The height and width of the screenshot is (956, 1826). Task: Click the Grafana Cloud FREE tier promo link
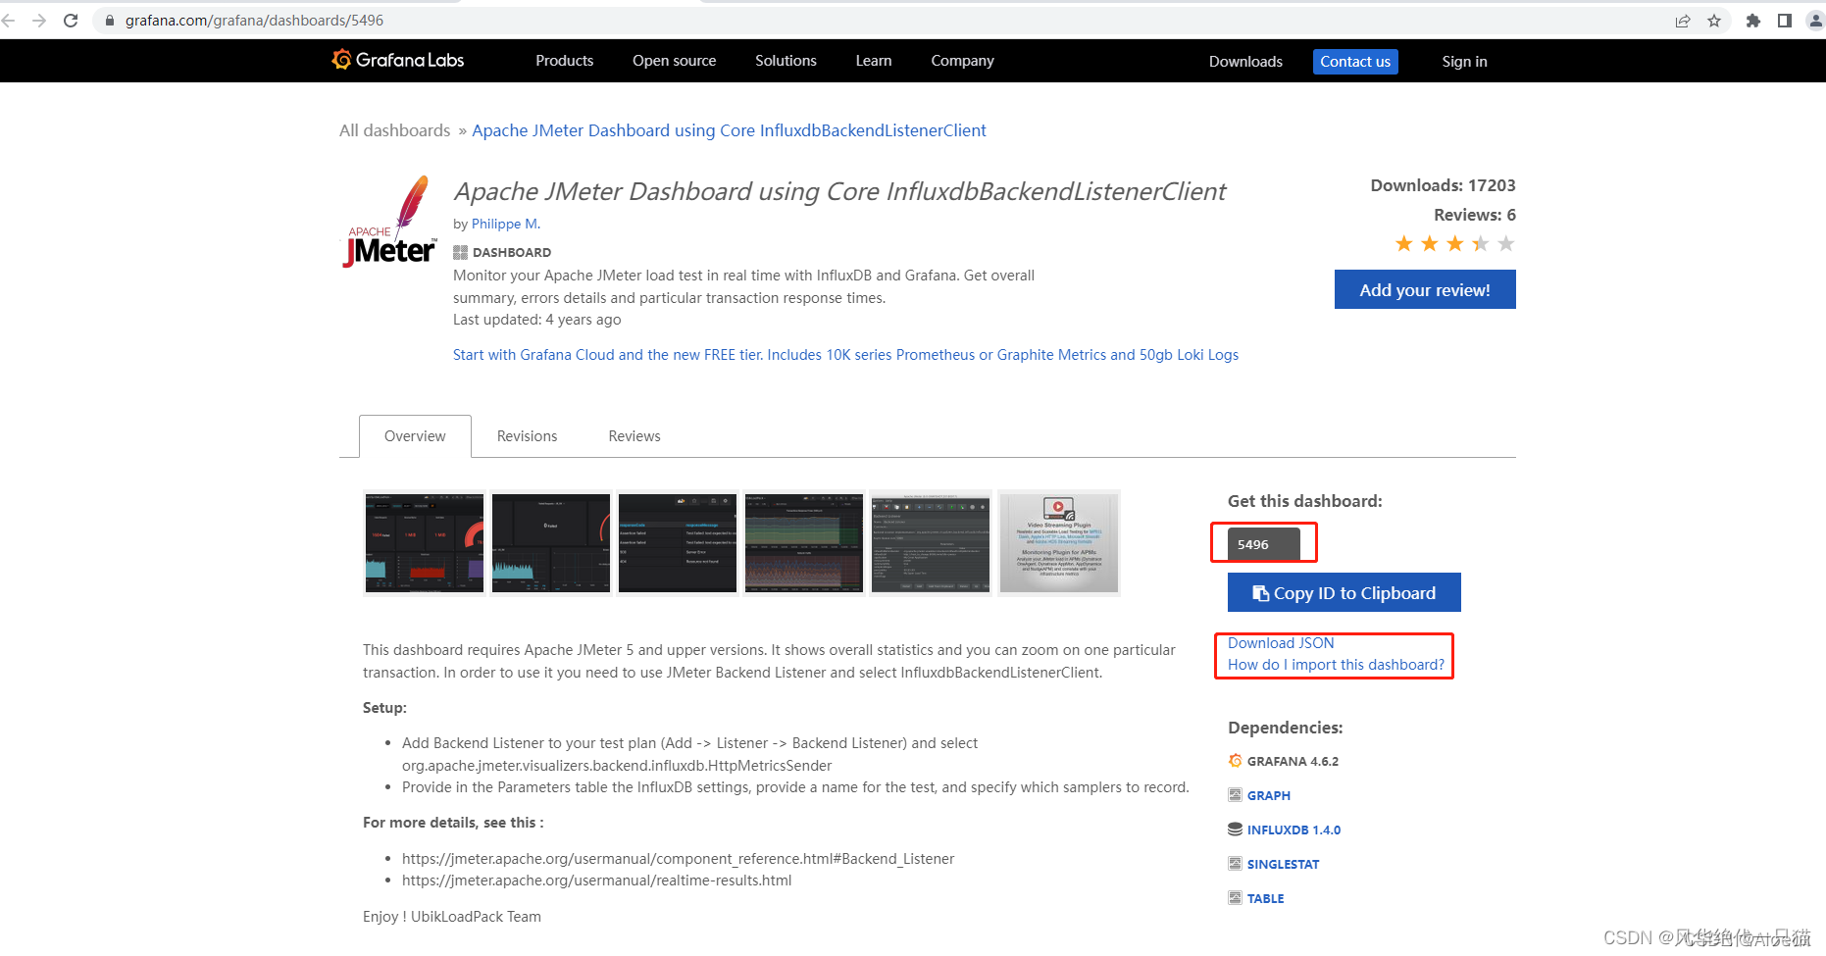coord(845,355)
